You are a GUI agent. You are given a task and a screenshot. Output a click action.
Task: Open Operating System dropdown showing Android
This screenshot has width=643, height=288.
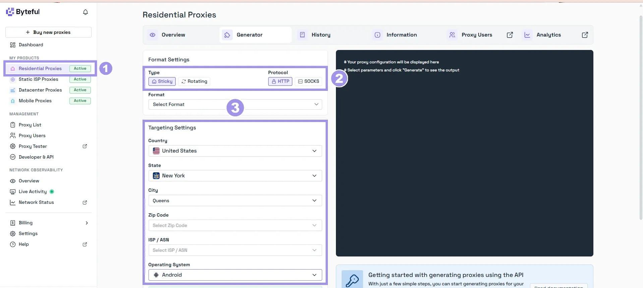(x=235, y=275)
